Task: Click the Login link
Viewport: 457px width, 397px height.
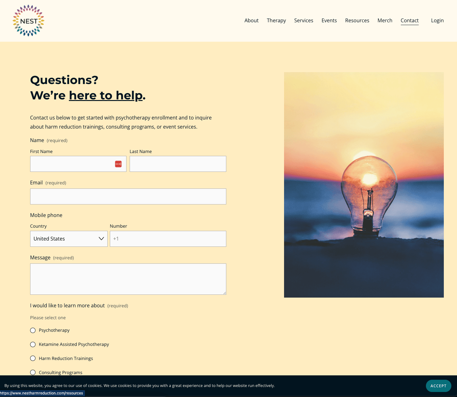Action: coord(437,20)
